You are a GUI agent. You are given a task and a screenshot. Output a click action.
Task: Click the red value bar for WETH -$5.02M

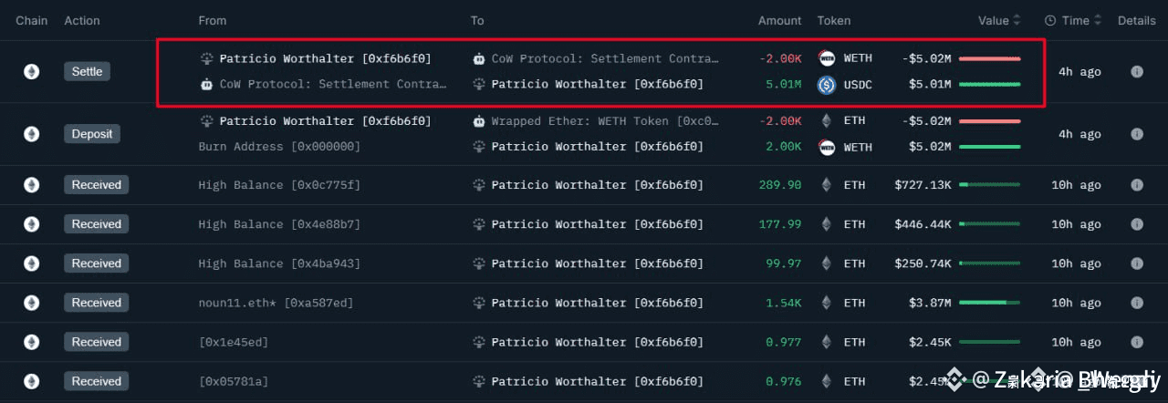(x=990, y=58)
